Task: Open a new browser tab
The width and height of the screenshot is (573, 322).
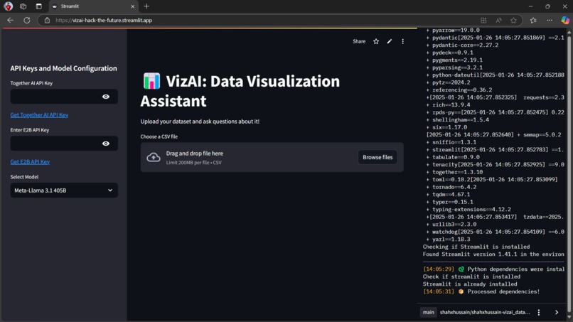Action: coord(146,6)
